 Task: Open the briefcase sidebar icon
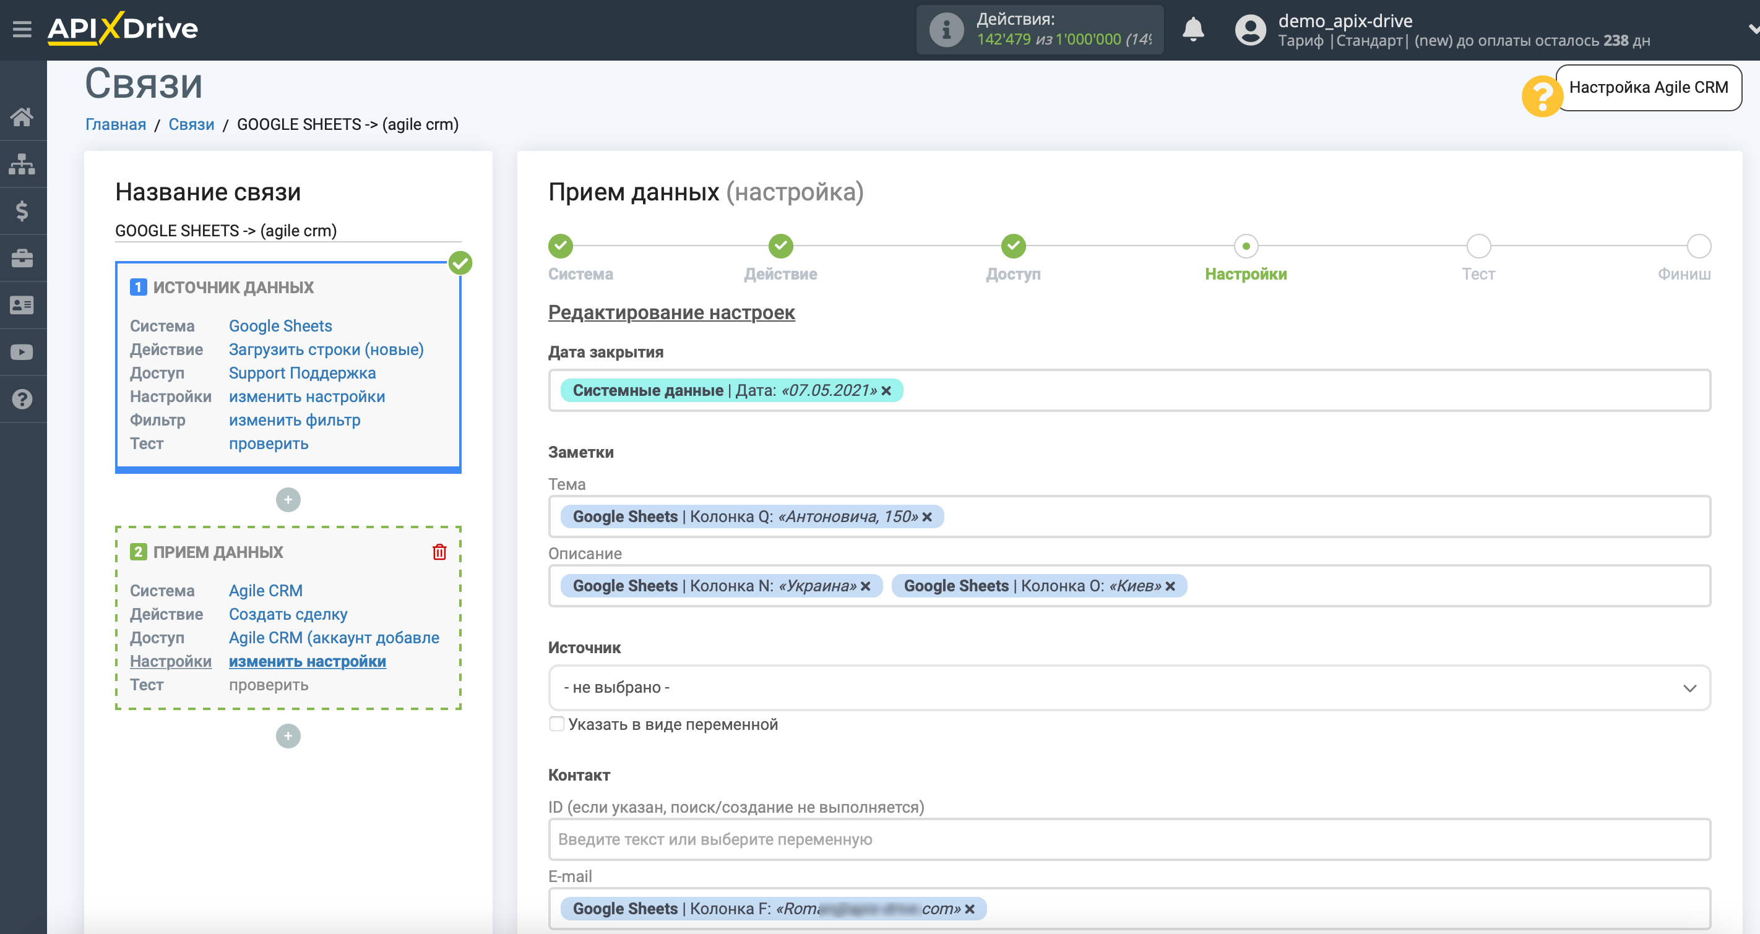tap(22, 258)
